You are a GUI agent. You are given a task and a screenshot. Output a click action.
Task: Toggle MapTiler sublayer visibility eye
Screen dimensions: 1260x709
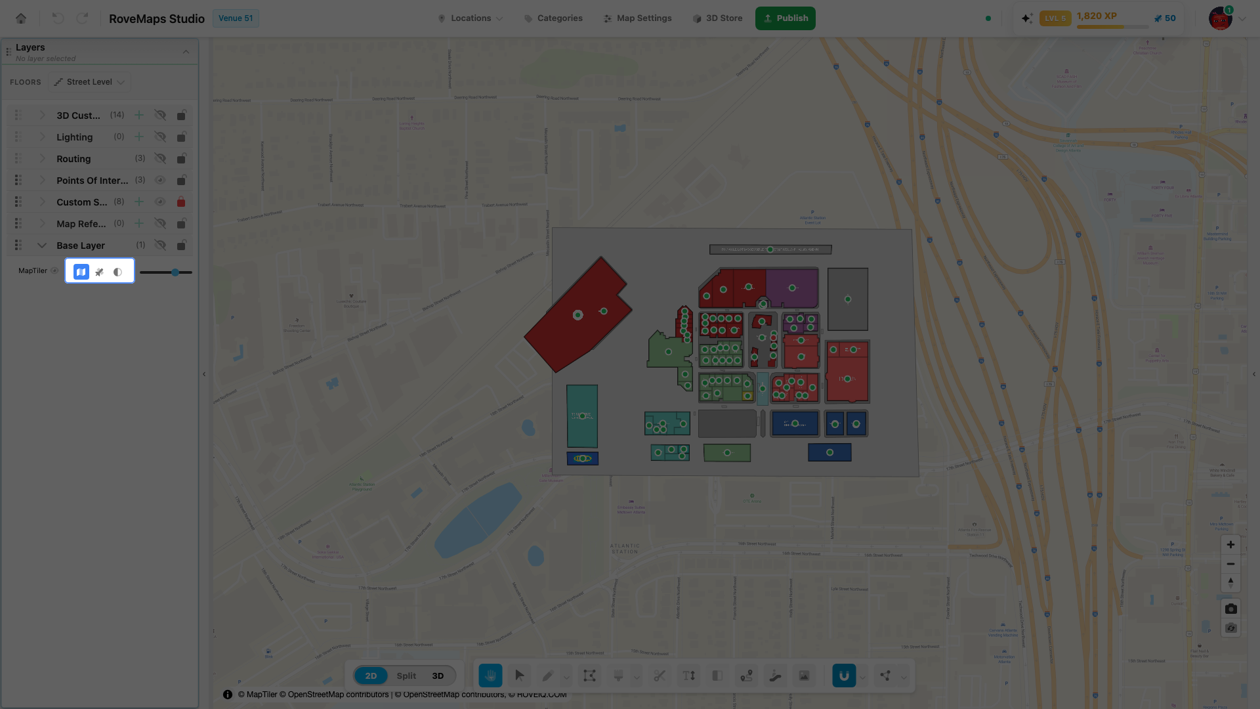(x=54, y=271)
